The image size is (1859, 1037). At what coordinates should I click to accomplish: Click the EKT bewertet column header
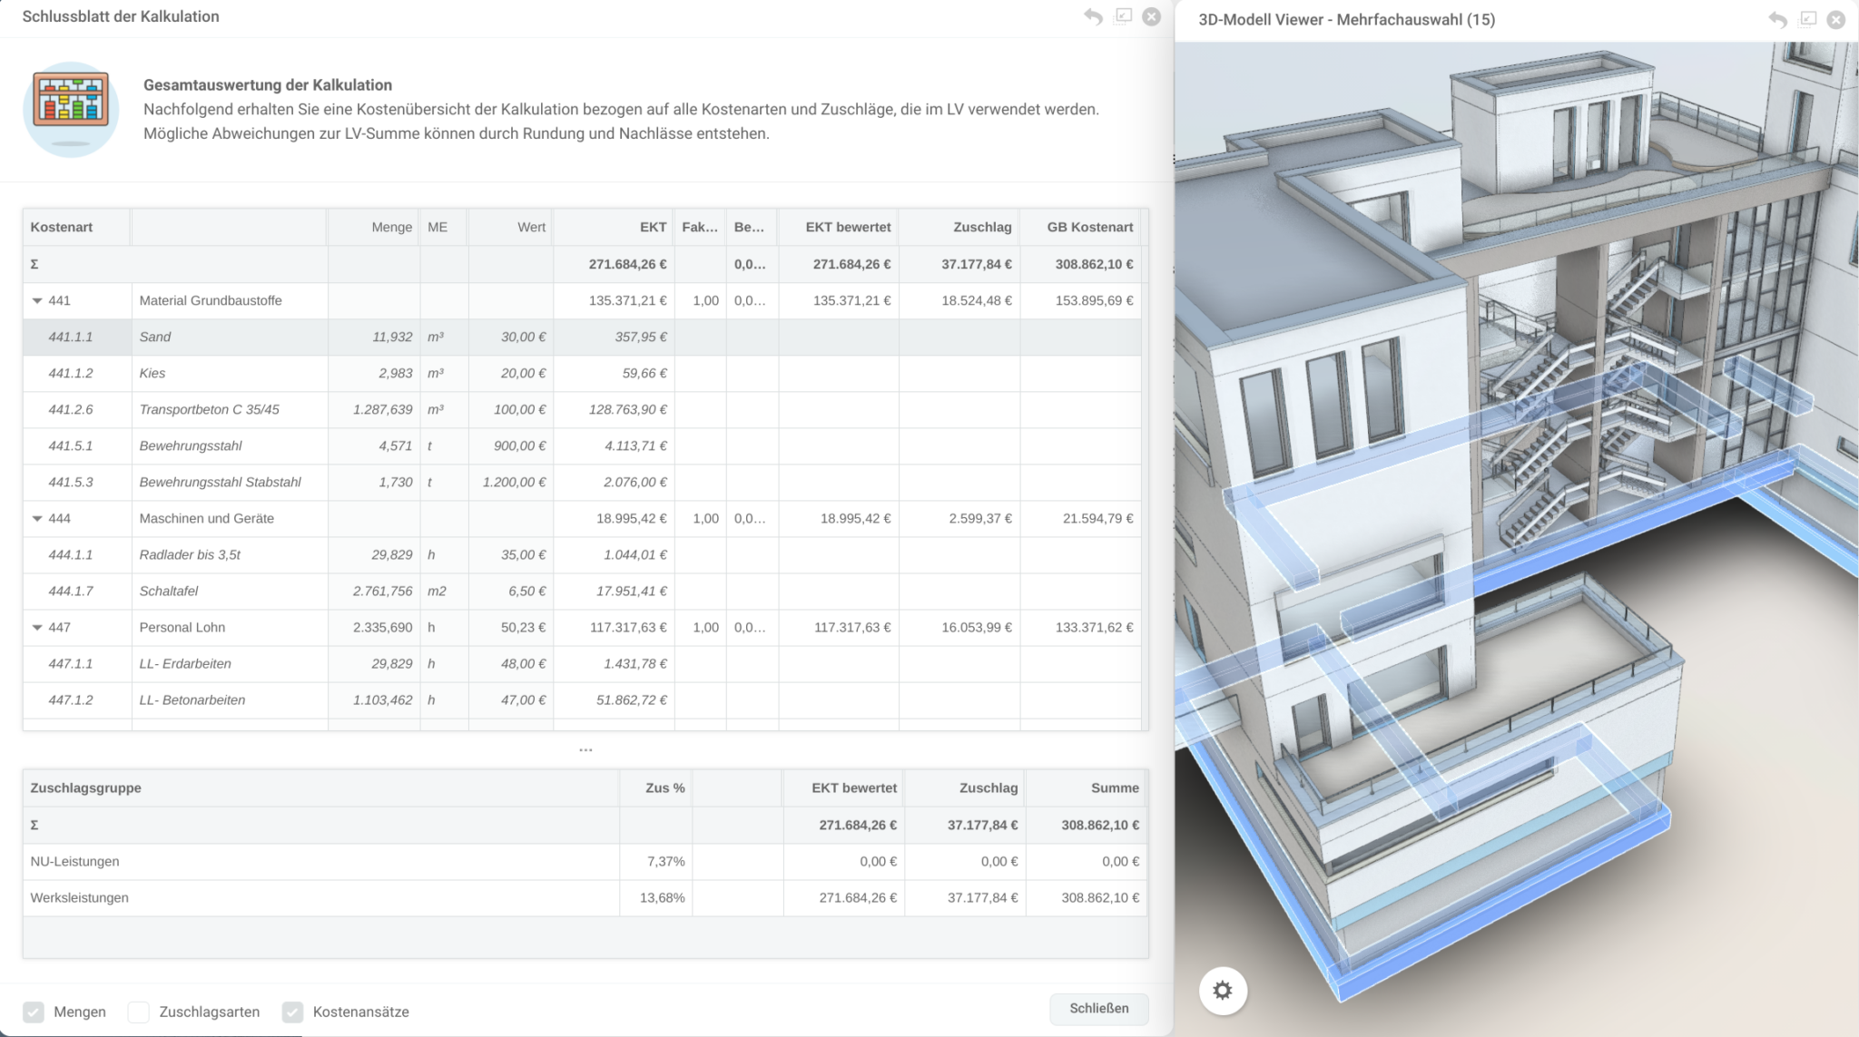coord(842,227)
